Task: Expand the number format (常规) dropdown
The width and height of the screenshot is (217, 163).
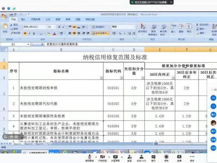Action: click(x=134, y=27)
